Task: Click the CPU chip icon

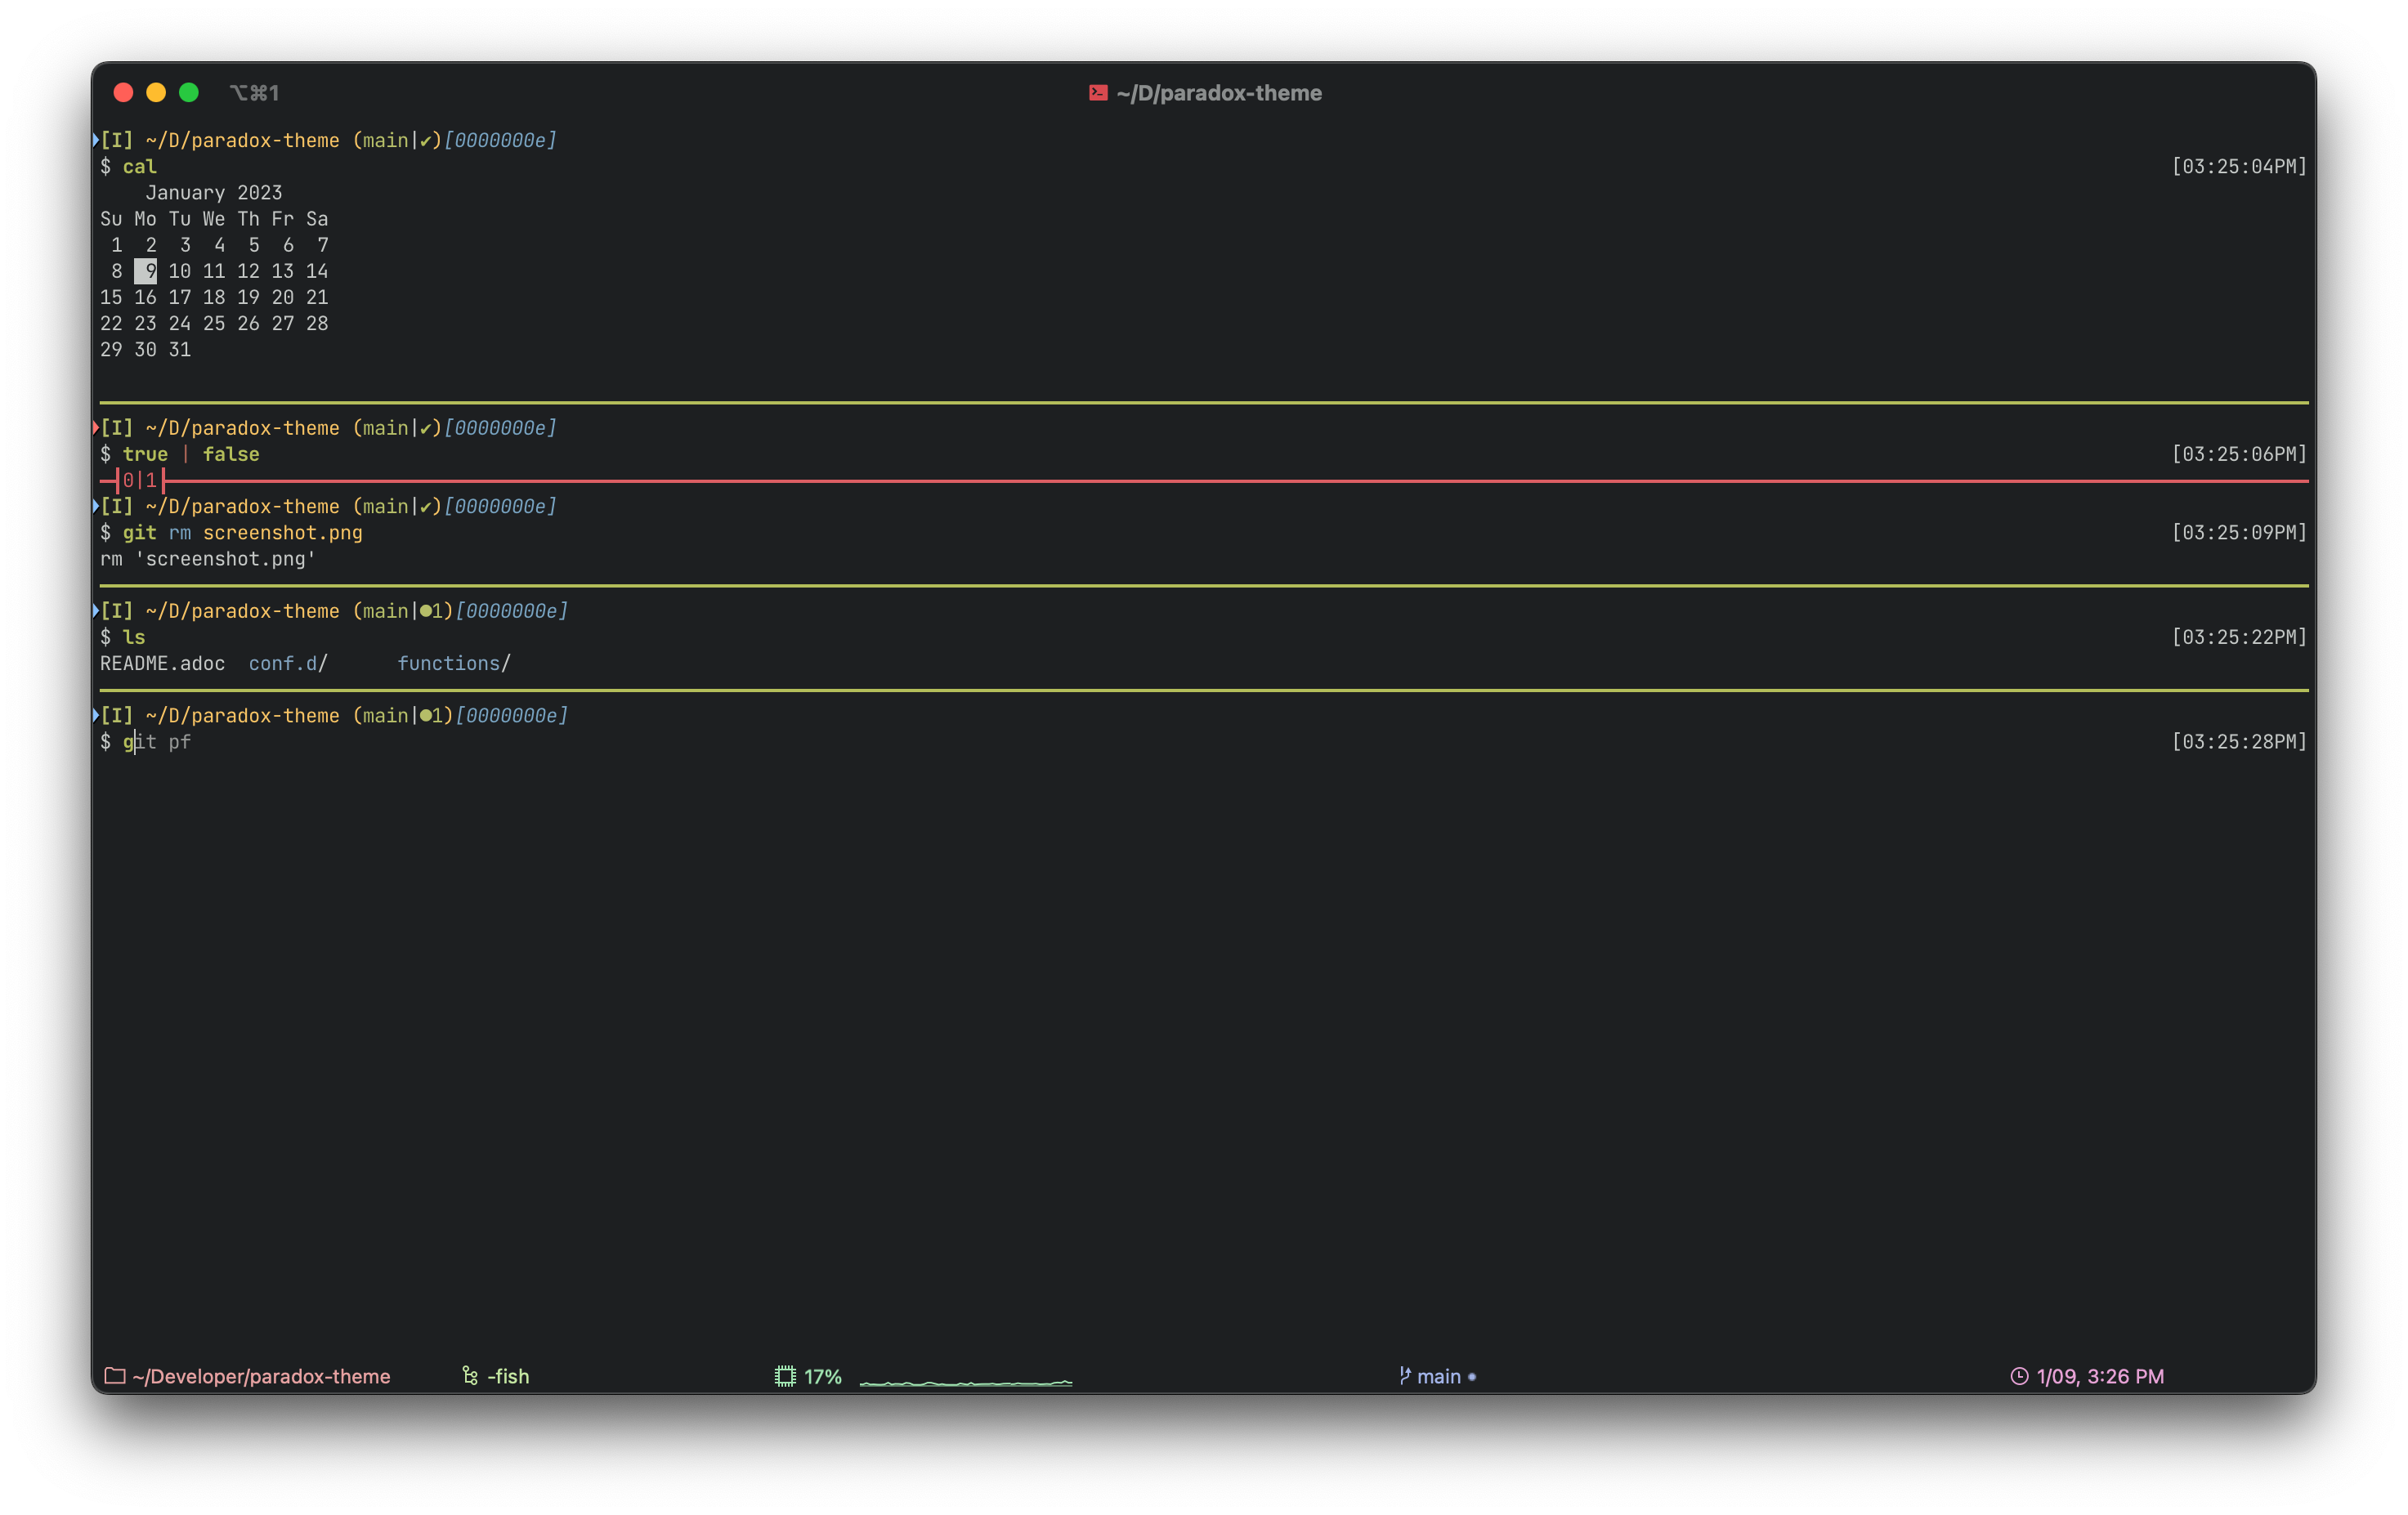Action: 785,1376
